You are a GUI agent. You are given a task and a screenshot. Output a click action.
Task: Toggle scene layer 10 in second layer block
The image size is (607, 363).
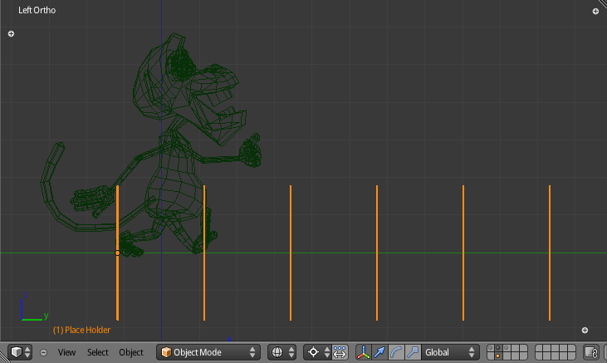[x=571, y=348]
